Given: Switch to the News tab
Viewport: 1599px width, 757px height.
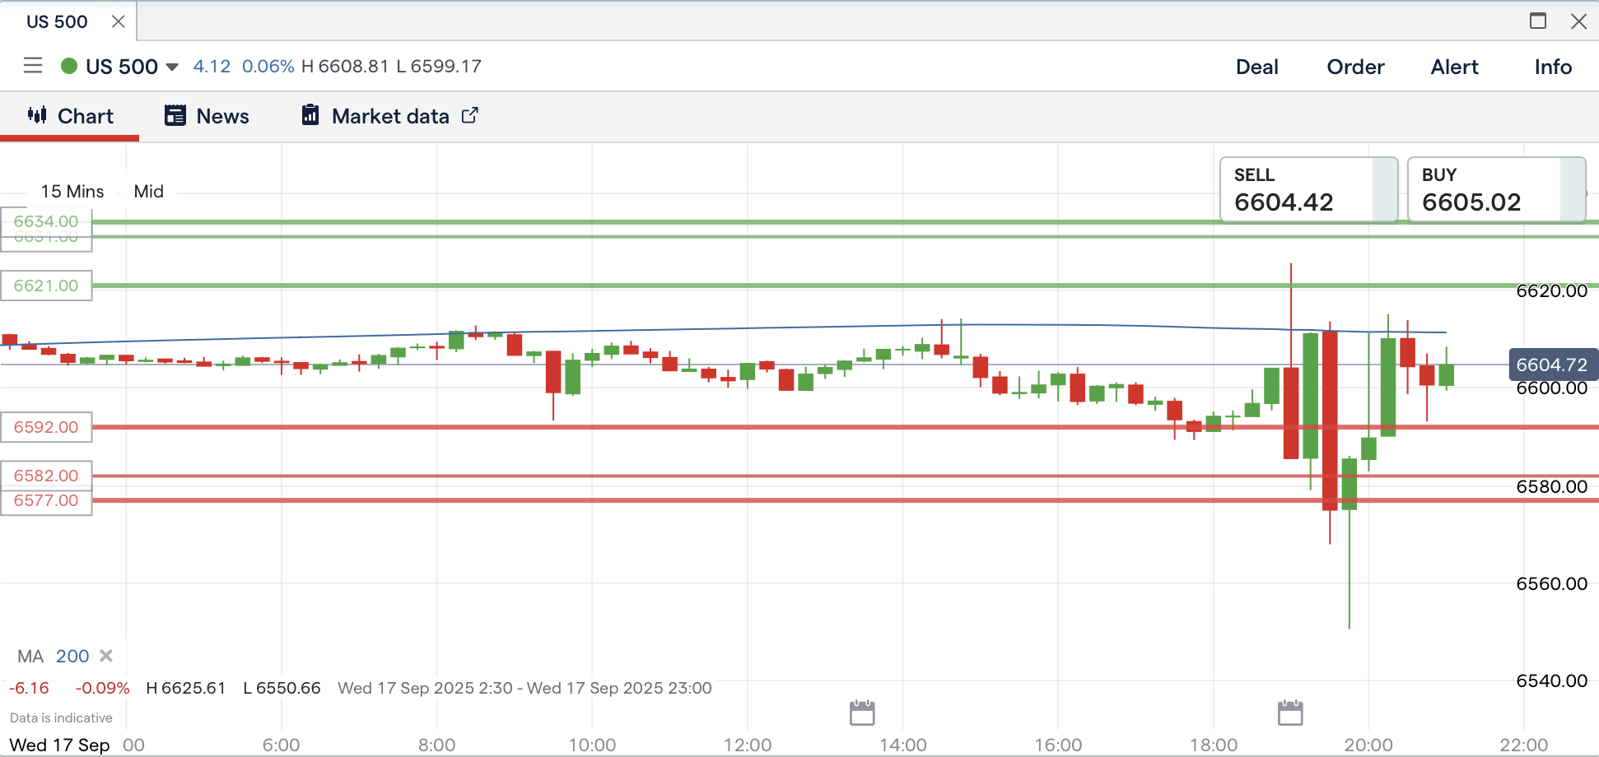Looking at the screenshot, I should tap(207, 116).
